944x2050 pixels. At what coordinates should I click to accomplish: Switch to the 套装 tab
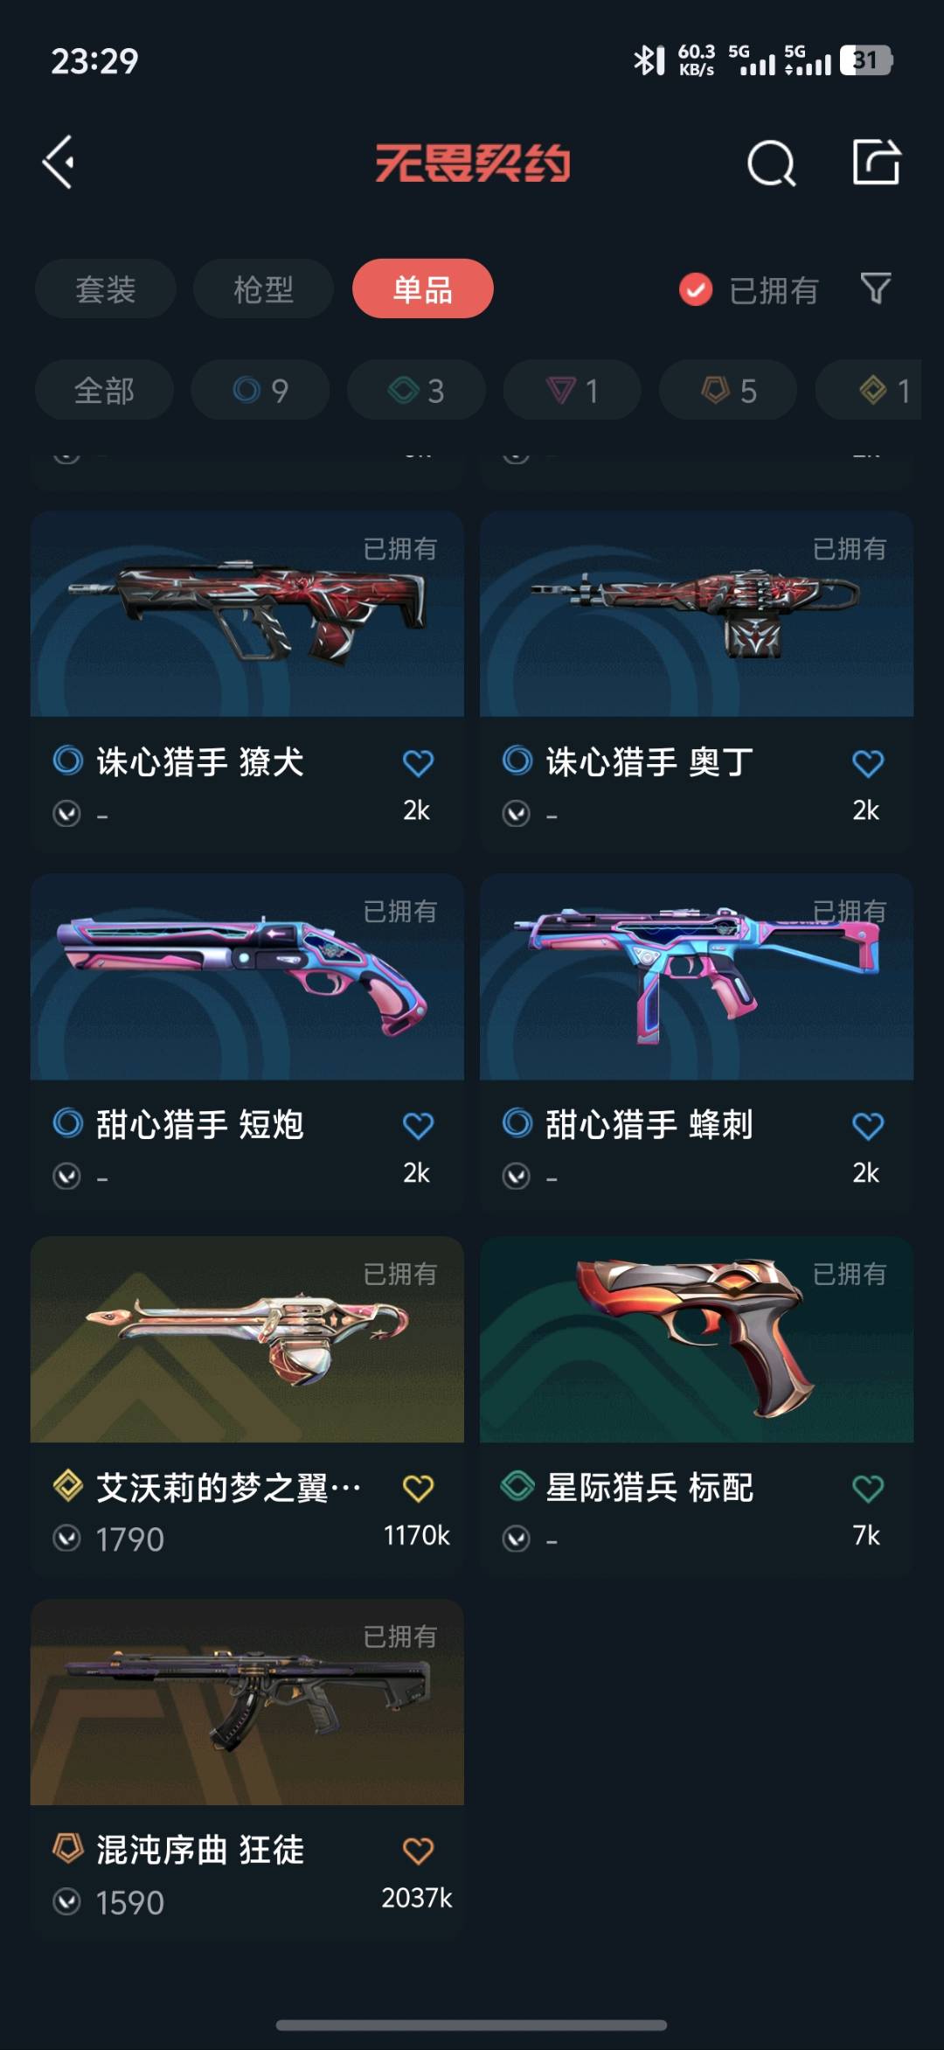(x=106, y=288)
